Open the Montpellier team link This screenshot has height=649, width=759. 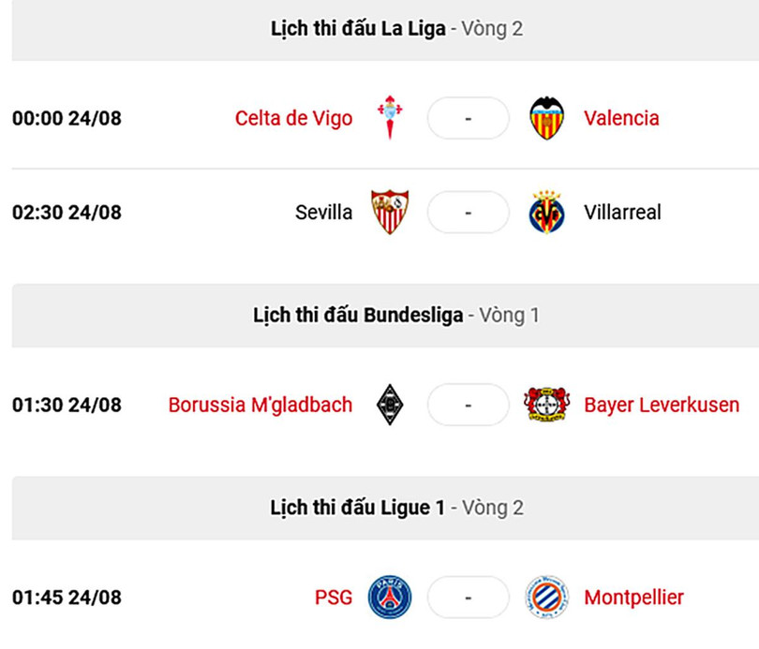click(x=633, y=597)
